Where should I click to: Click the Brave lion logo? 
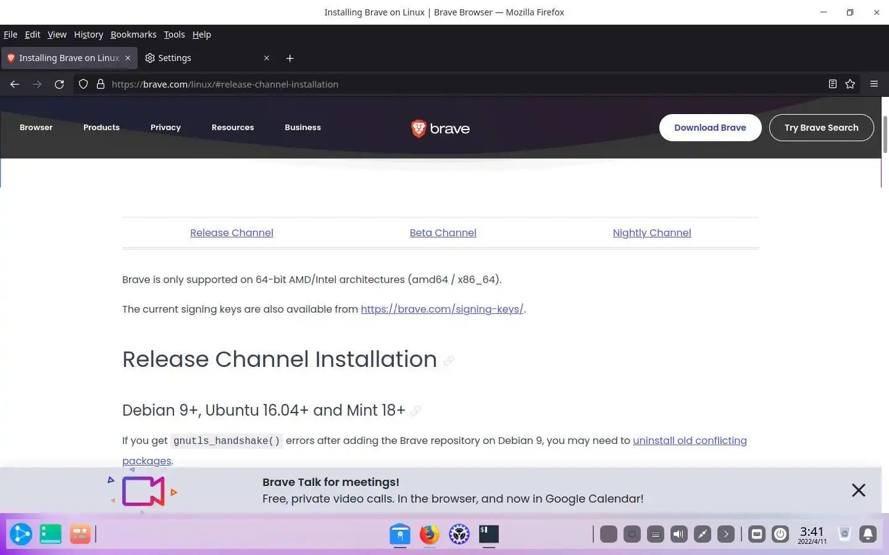click(440, 128)
